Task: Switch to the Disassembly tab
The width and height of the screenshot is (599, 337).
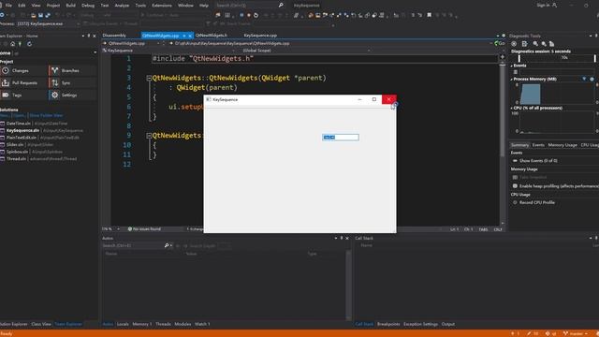Action: 114,36
